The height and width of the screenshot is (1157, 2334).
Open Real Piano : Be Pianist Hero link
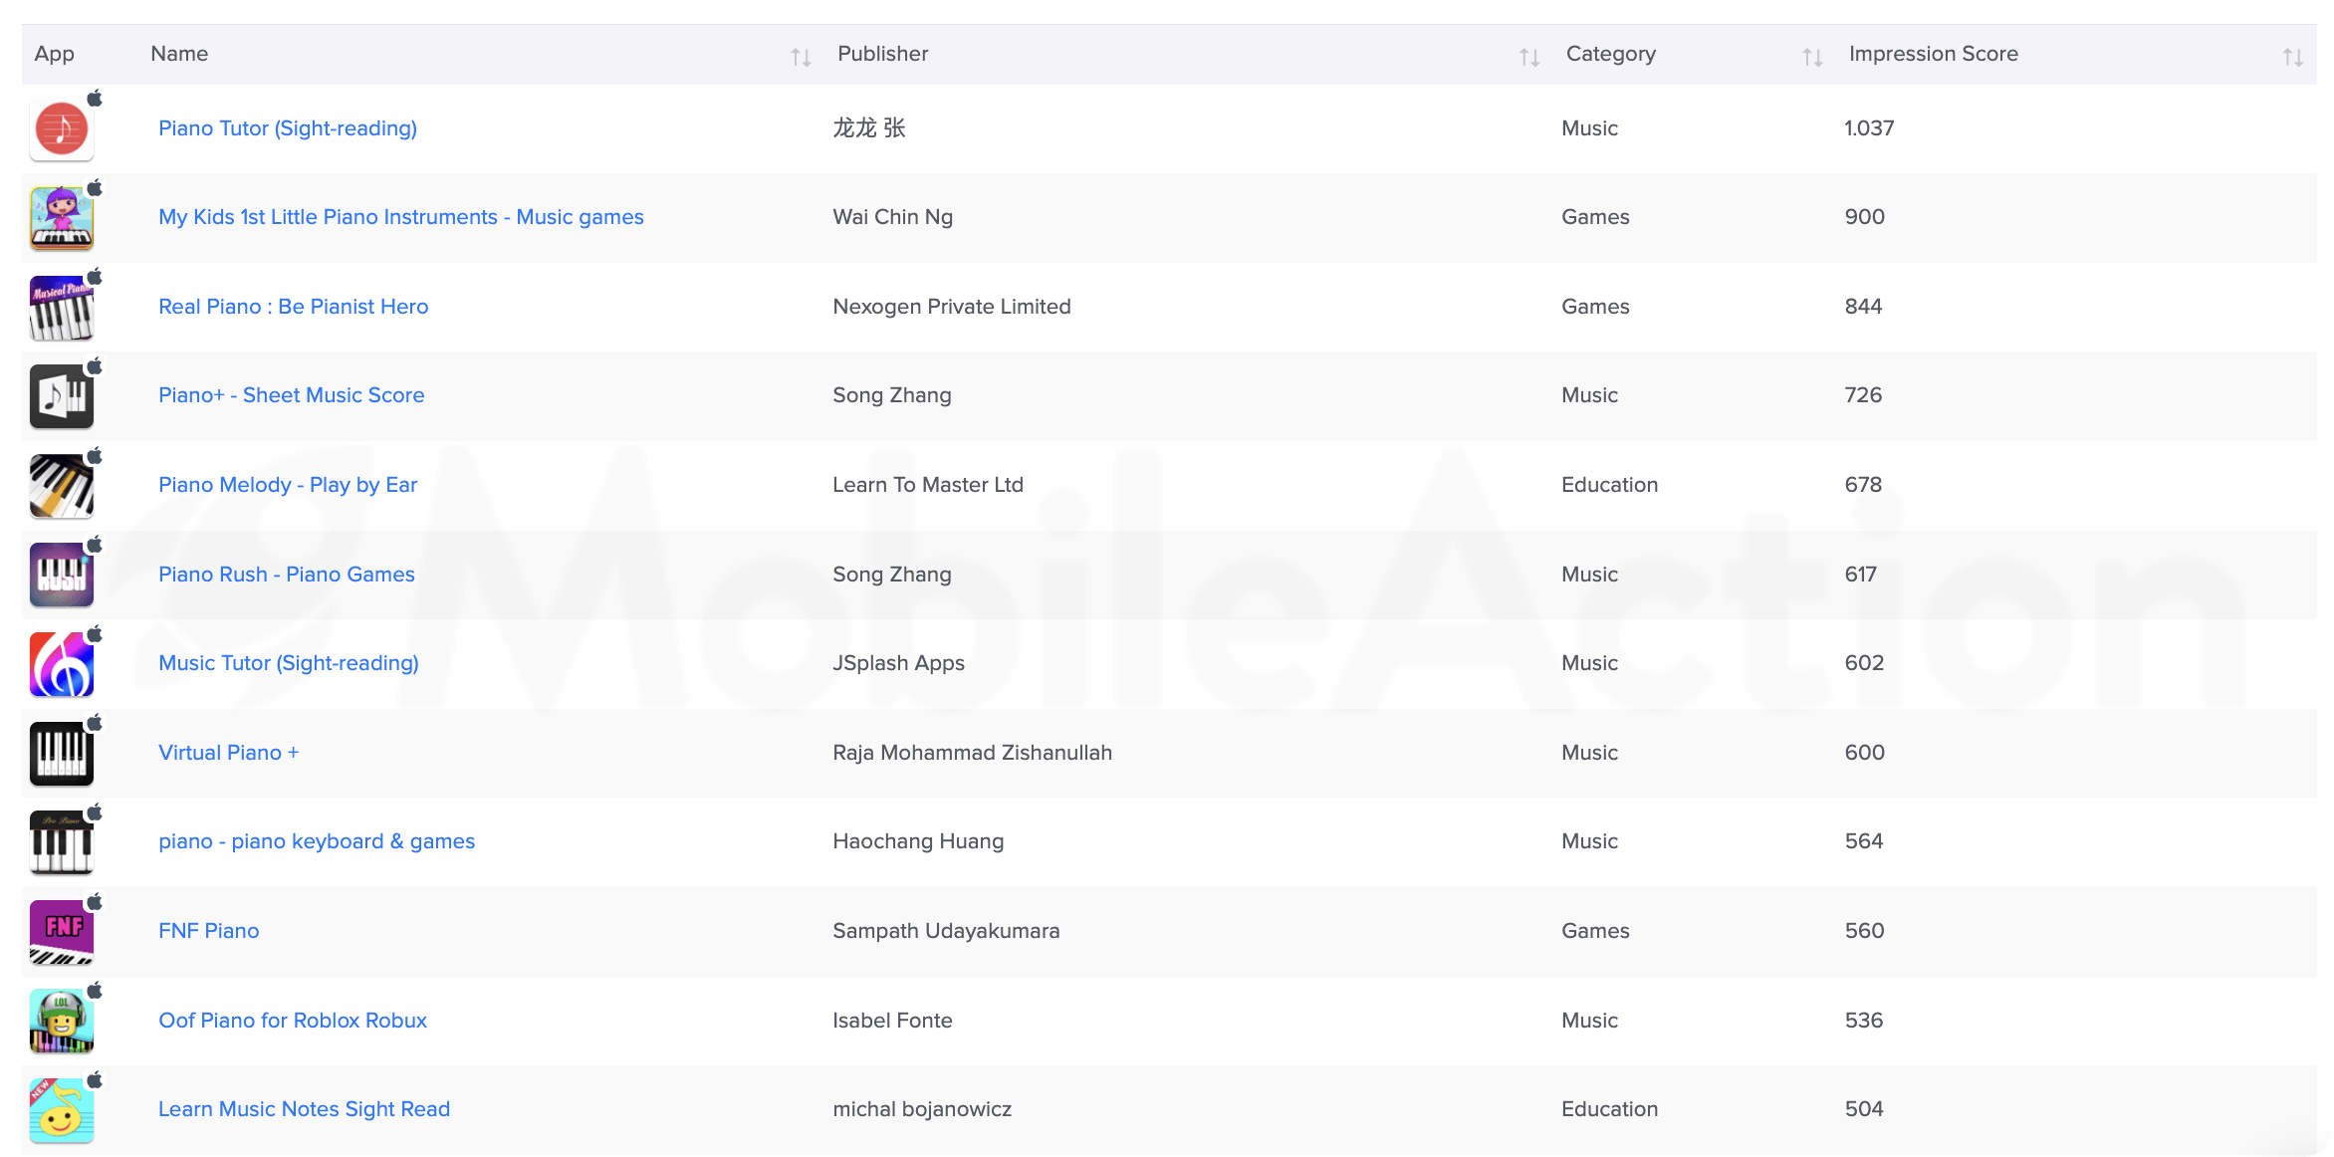[x=294, y=307]
